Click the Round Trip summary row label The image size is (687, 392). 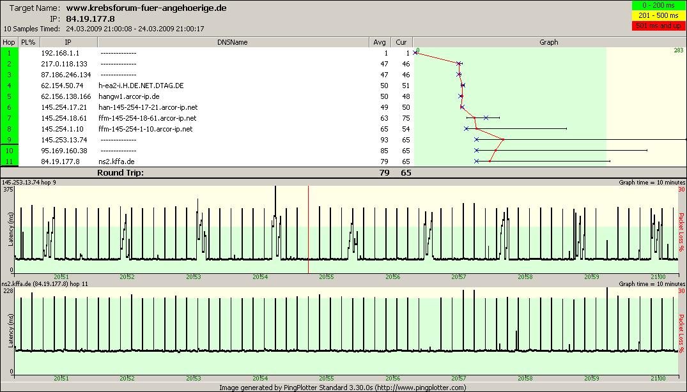point(120,172)
